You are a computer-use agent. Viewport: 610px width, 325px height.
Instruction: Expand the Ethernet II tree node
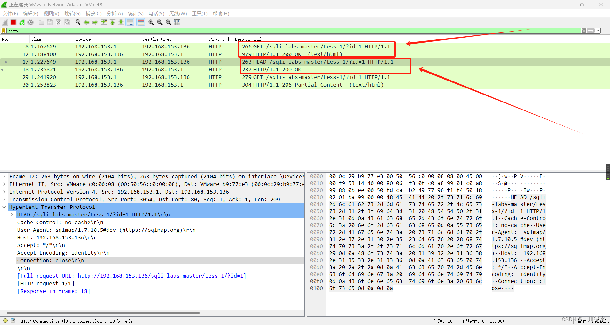[x=4, y=184]
